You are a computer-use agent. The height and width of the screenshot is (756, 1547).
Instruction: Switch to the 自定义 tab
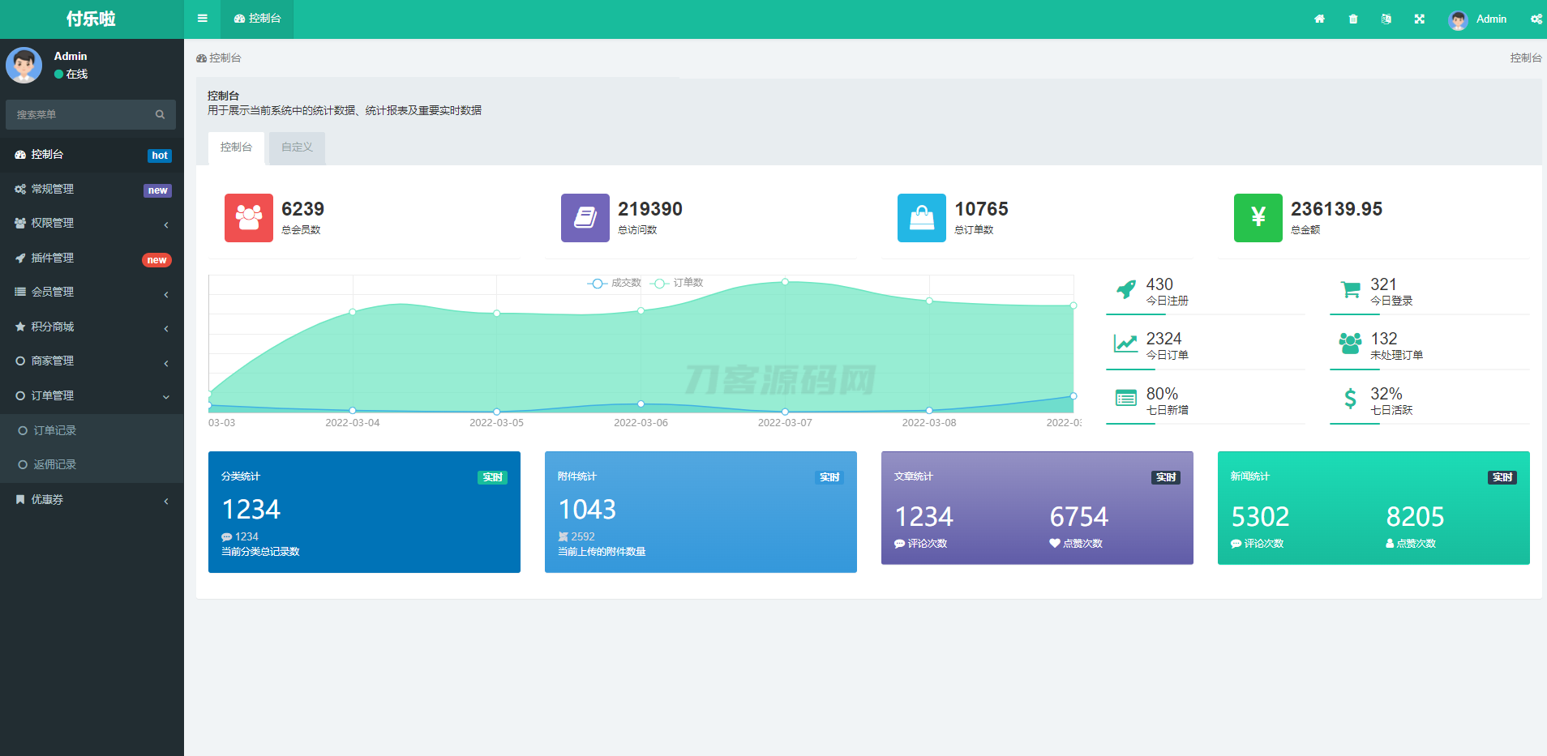click(296, 147)
